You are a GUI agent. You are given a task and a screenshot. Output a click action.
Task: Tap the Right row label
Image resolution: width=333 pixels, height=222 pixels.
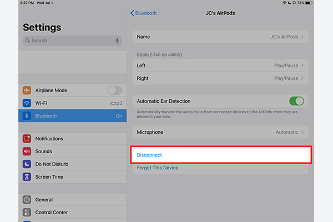[143, 78]
